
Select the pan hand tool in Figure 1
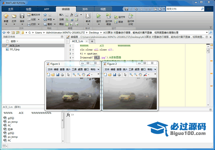pyautogui.click(x=83, y=74)
